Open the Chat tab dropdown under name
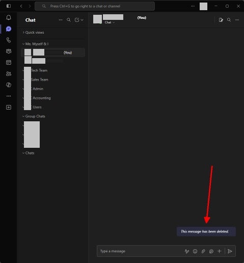Viewport: 244px width, 263px height. click(110, 22)
